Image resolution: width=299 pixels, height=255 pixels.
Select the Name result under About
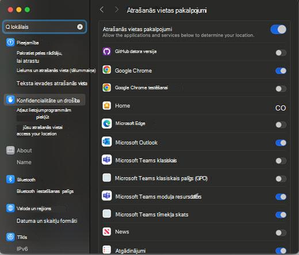pyautogui.click(x=24, y=162)
